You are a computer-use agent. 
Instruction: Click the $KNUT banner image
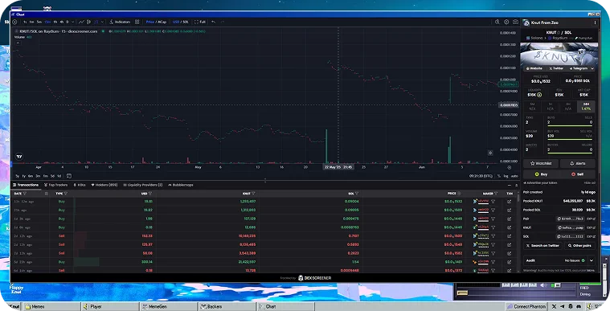559,55
